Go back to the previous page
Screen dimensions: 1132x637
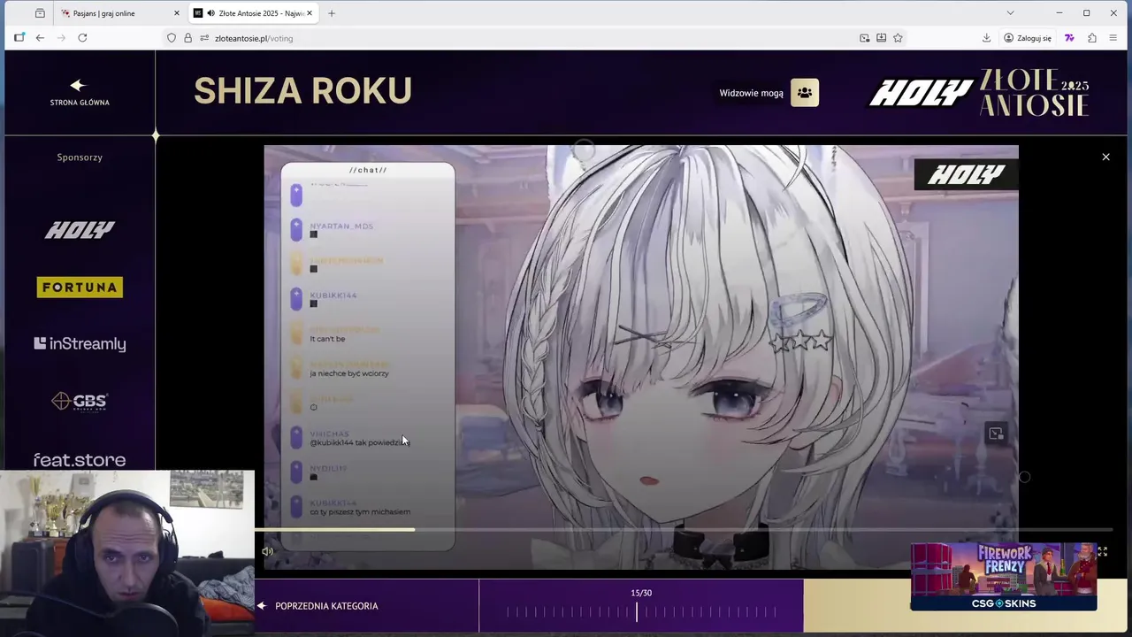tap(40, 38)
